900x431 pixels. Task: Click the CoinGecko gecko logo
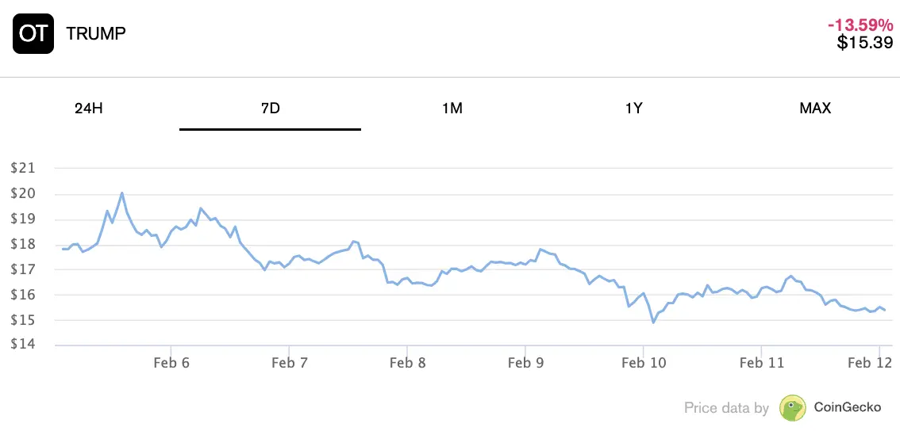tap(793, 408)
